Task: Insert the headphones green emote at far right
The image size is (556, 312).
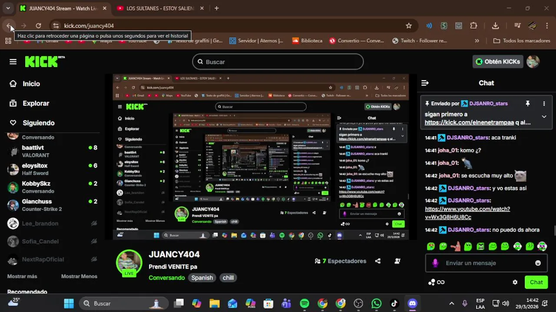Action: [542, 247]
